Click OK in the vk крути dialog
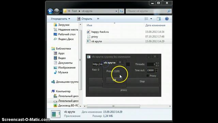 [x=114, y=80]
